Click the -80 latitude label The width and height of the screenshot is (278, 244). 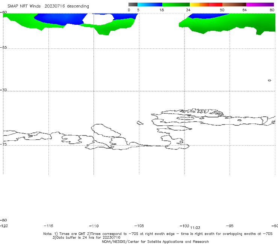(x=3, y=220)
